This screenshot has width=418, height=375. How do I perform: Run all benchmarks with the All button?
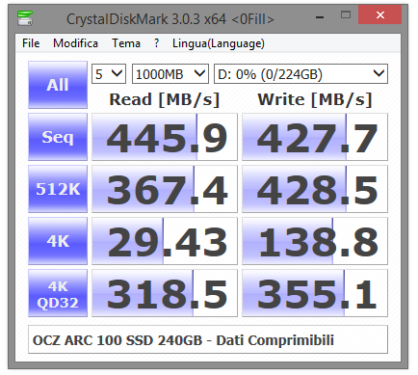(x=58, y=85)
